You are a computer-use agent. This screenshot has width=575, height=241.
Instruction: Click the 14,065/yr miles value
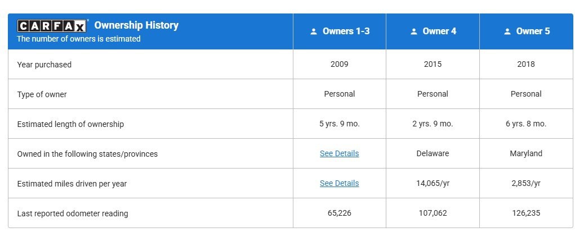click(x=433, y=183)
